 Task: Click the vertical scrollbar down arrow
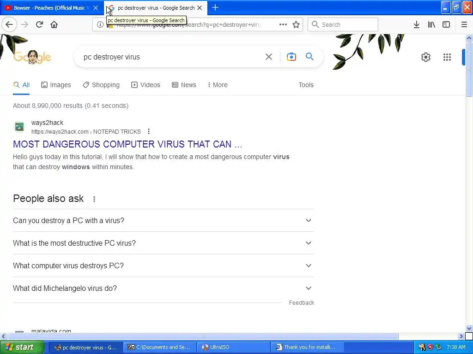(x=469, y=328)
